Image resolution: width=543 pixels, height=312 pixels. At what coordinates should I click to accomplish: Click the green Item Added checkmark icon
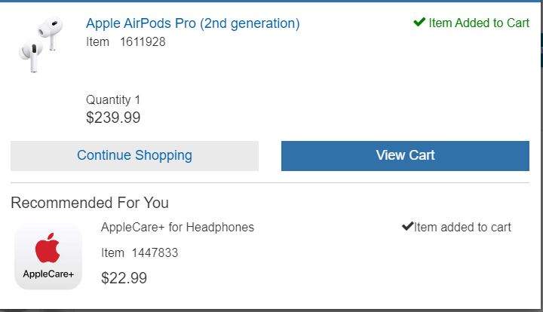coord(419,23)
